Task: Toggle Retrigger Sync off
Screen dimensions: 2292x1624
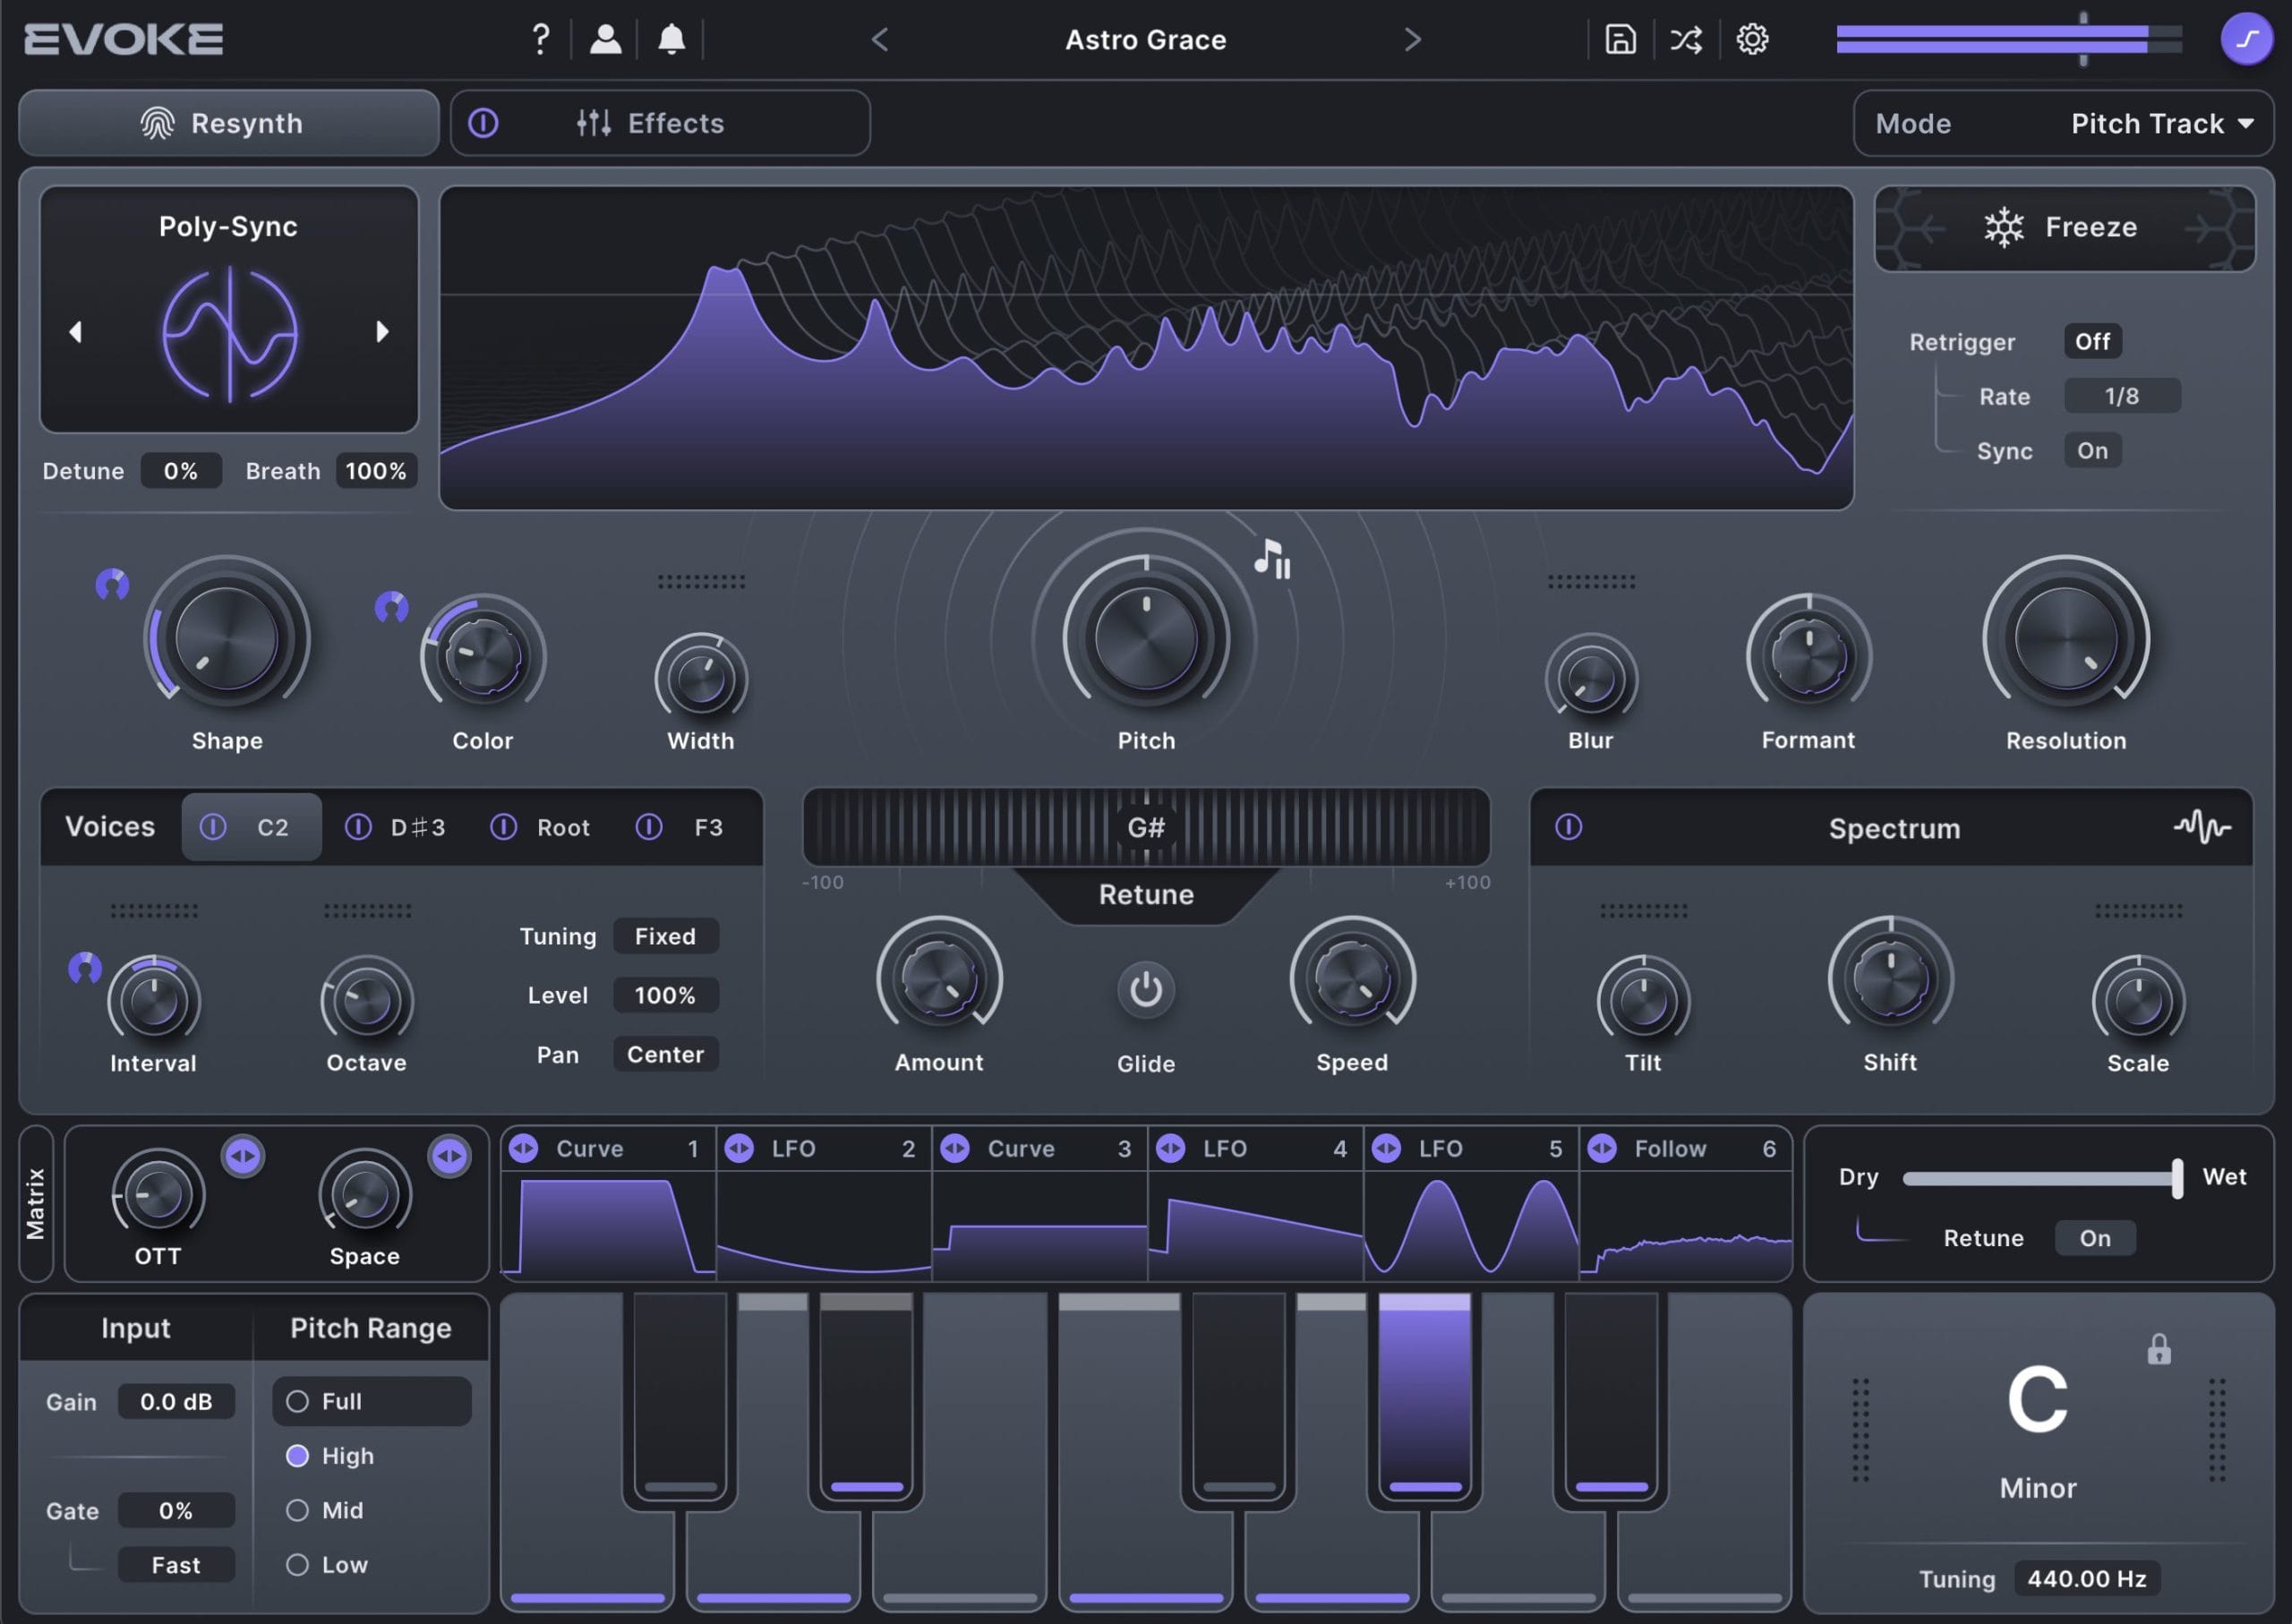Action: [2092, 450]
